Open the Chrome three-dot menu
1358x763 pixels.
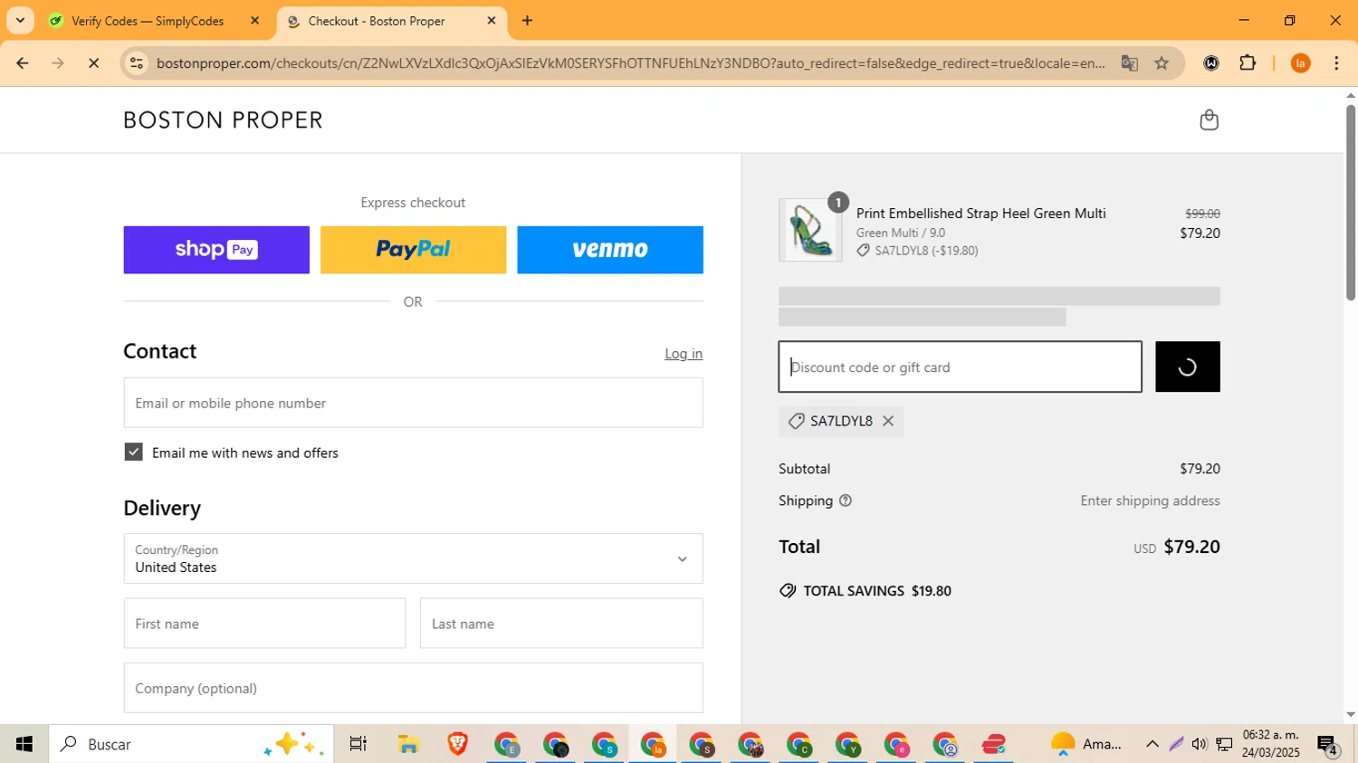tap(1336, 63)
